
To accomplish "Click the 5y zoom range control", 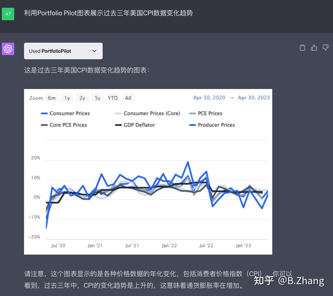I will (x=97, y=98).
